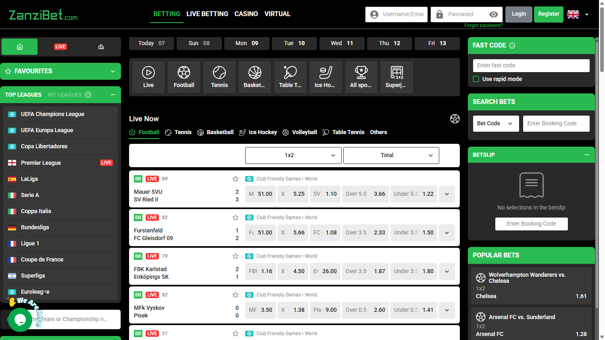This screenshot has height=340, width=605.
Task: Click the Superjackpot 1x2 icon
Action: pos(396,77)
